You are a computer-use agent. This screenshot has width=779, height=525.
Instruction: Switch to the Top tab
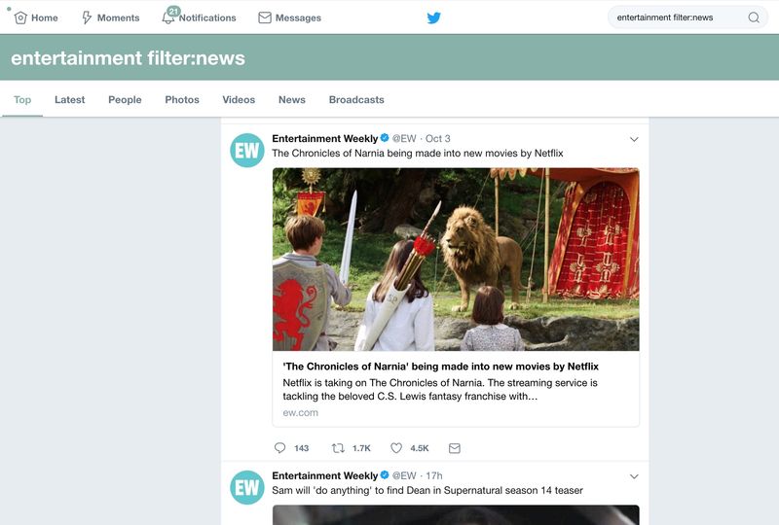22,100
